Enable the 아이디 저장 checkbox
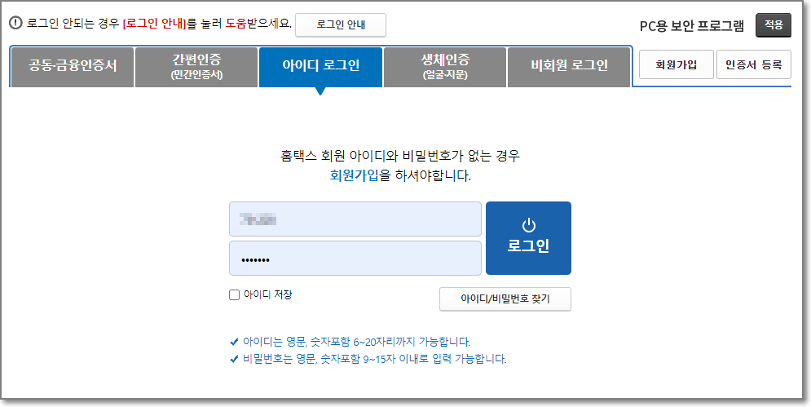The width and height of the screenshot is (811, 407). (x=234, y=295)
